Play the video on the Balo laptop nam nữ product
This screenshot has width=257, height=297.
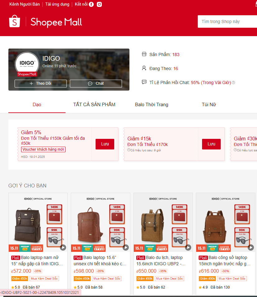63,247
